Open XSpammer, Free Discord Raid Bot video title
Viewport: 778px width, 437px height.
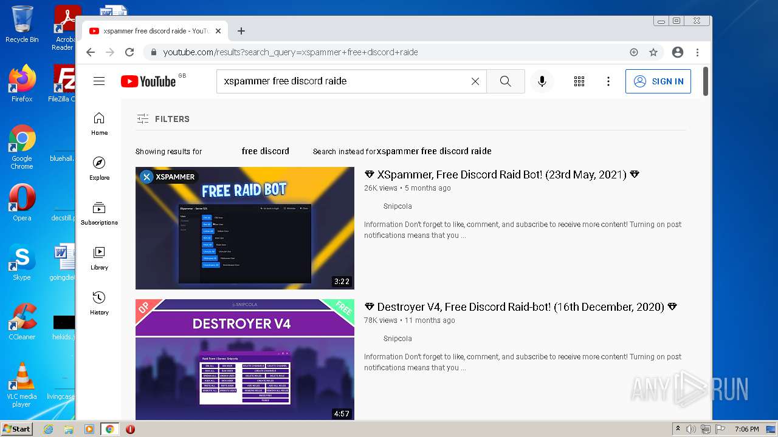click(x=502, y=175)
